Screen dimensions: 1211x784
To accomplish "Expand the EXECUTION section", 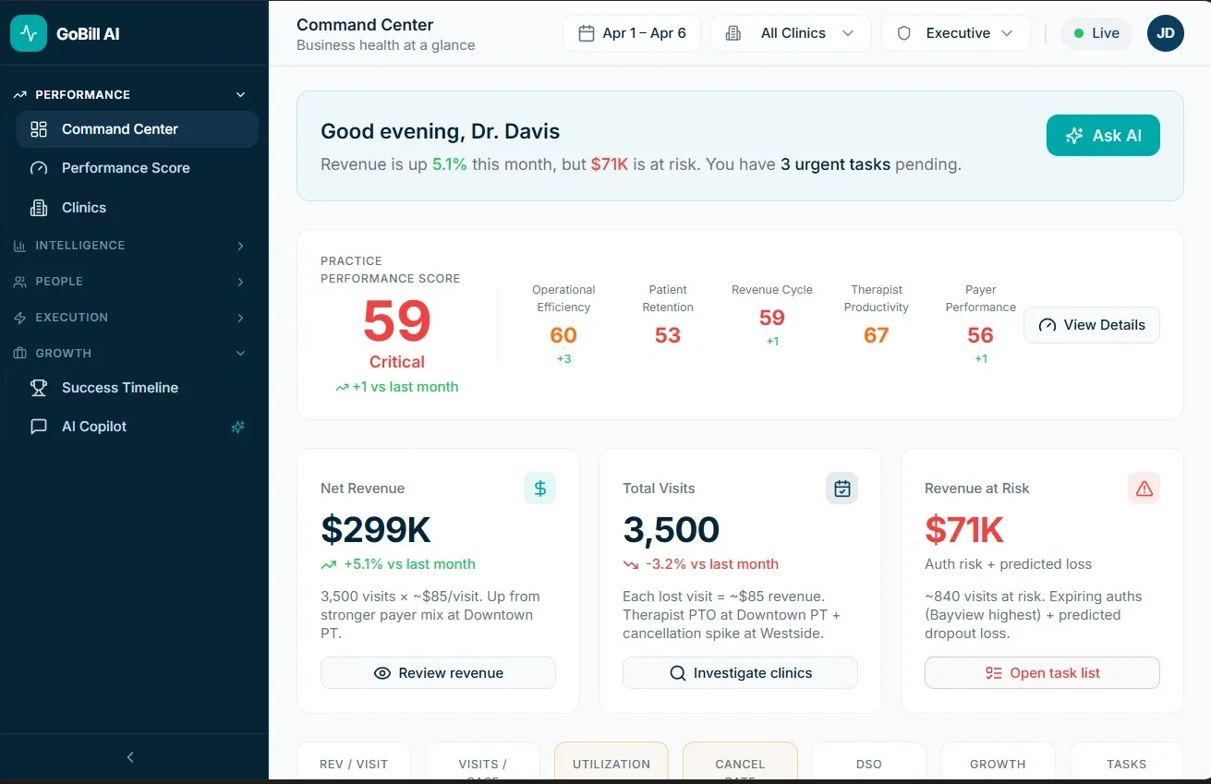I will click(x=129, y=318).
